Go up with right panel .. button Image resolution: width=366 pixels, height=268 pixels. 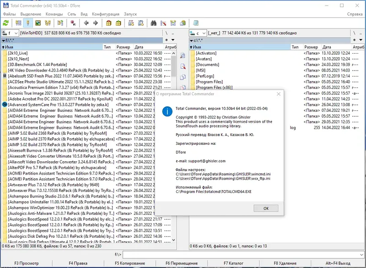click(361, 33)
